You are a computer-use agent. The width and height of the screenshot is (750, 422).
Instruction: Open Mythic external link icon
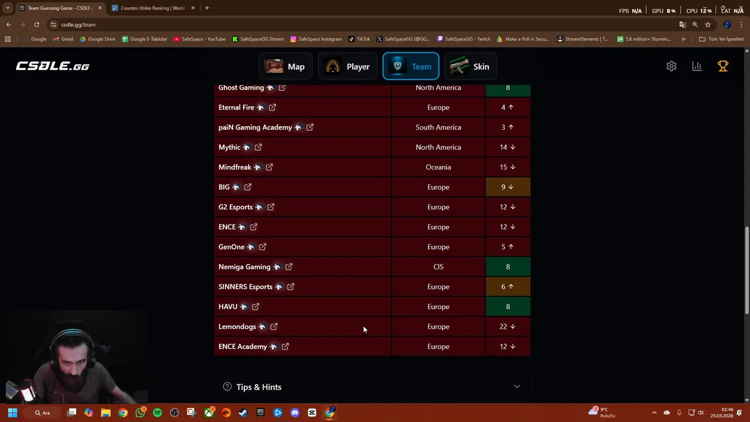click(x=258, y=147)
